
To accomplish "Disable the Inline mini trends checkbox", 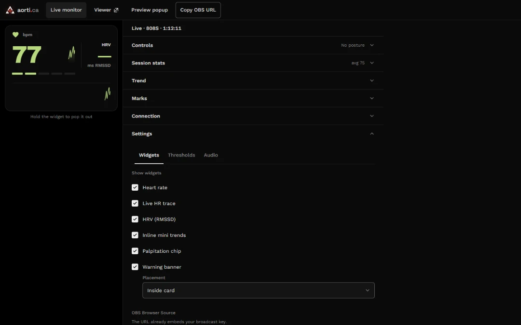I will (135, 235).
